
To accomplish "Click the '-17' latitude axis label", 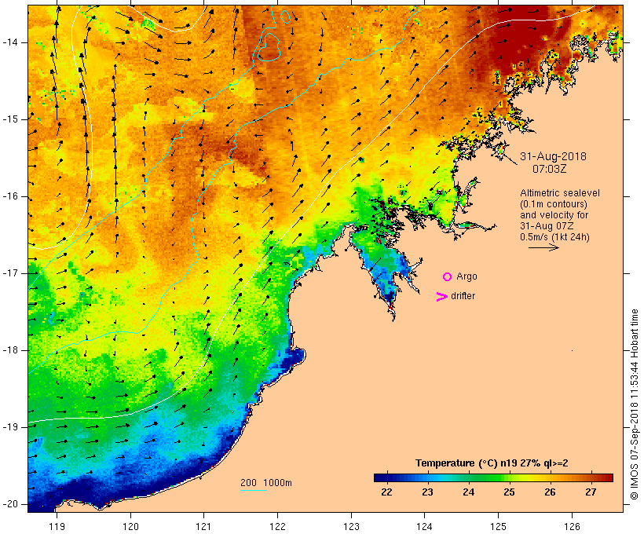I will (x=10, y=273).
